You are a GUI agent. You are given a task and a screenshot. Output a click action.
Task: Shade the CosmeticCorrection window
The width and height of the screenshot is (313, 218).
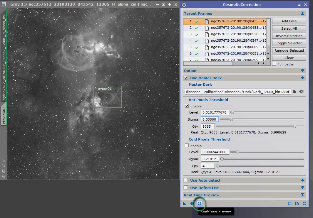coord(299,5)
